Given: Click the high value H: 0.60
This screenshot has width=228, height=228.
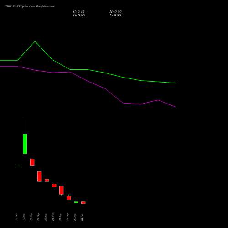Looking at the screenshot, I should [115, 12].
